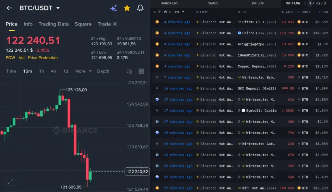This screenshot has height=192, width=332.
Task: Toggle the VALUE column filter
Action: 282,12
